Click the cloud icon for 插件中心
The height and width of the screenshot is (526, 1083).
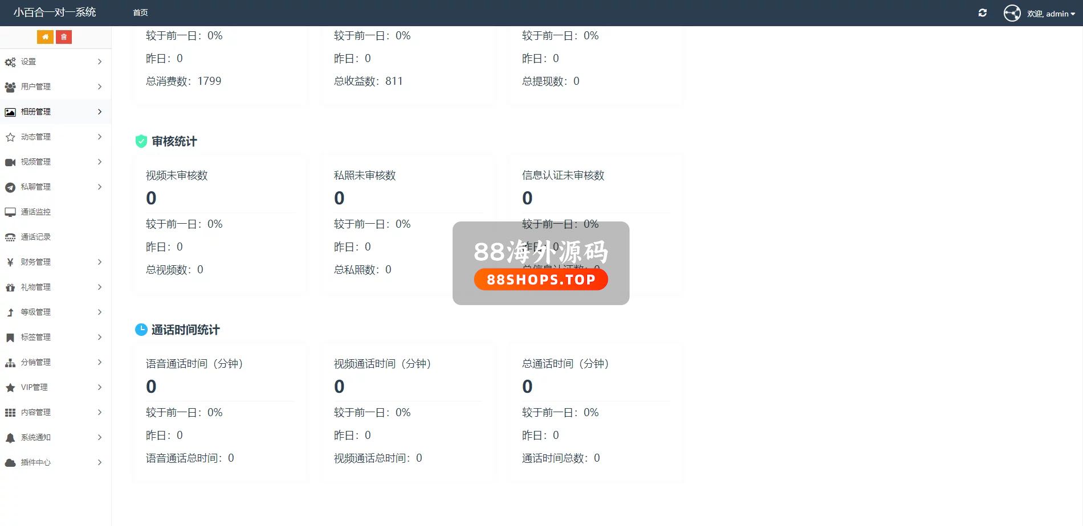click(x=10, y=463)
